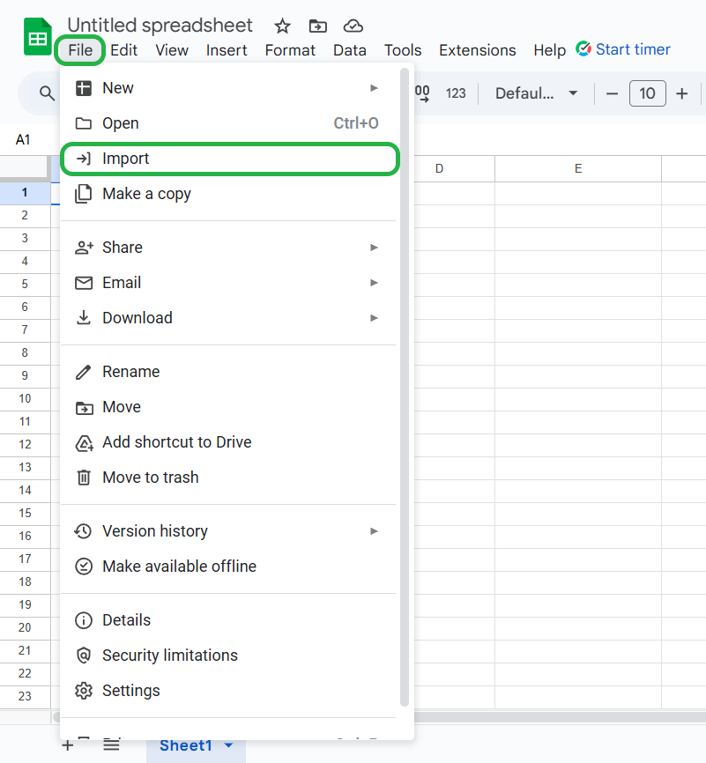Select row 12 header
This screenshot has height=763, width=706.
pos(25,444)
